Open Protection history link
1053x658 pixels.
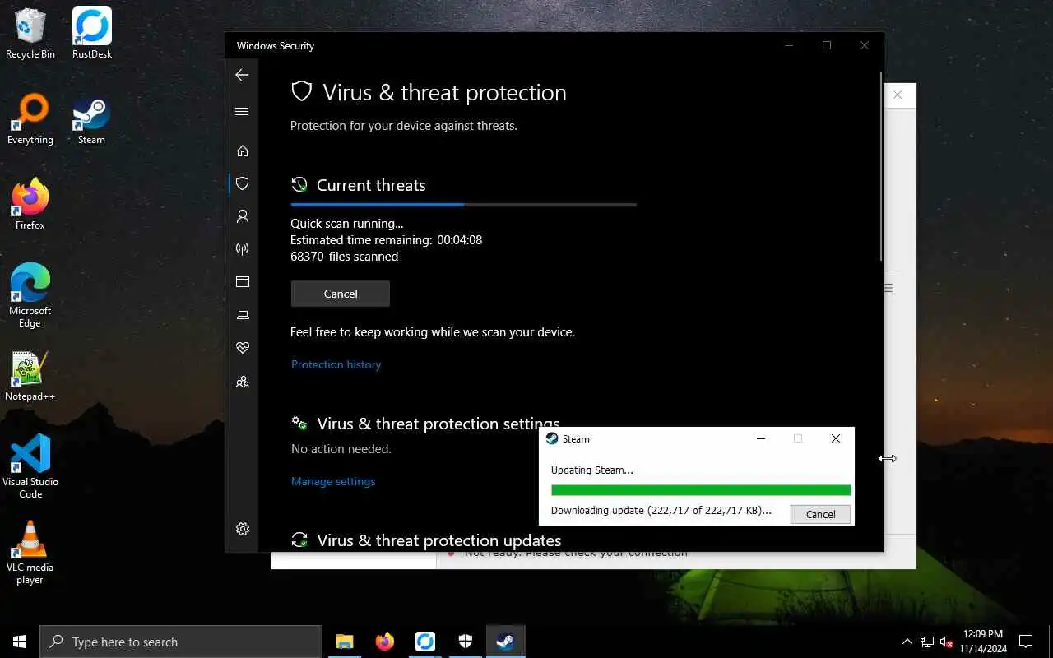click(336, 364)
